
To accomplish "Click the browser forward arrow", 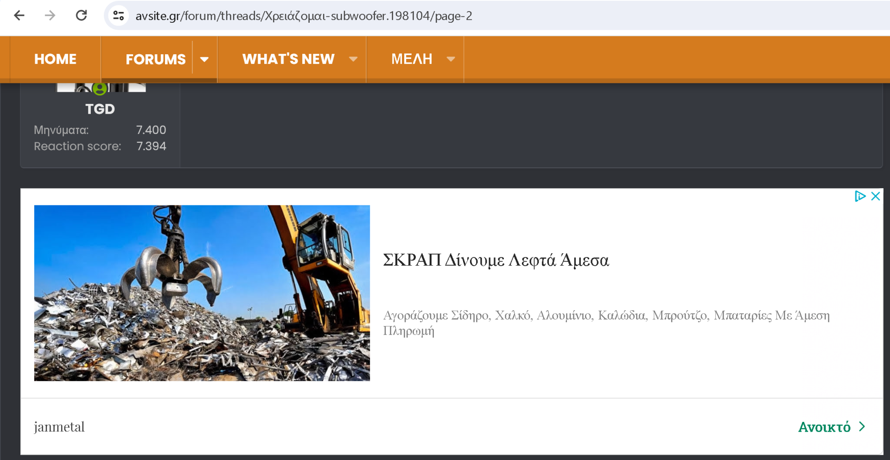I will (x=50, y=16).
